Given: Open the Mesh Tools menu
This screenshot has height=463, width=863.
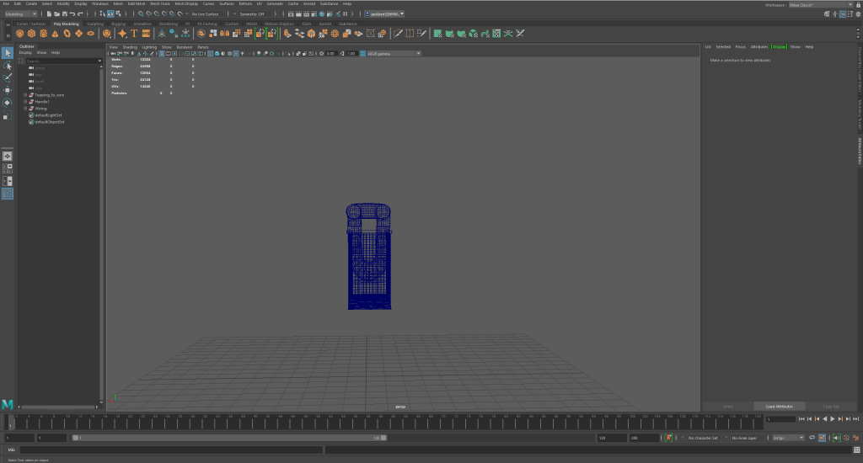Looking at the screenshot, I should click(x=160, y=3).
